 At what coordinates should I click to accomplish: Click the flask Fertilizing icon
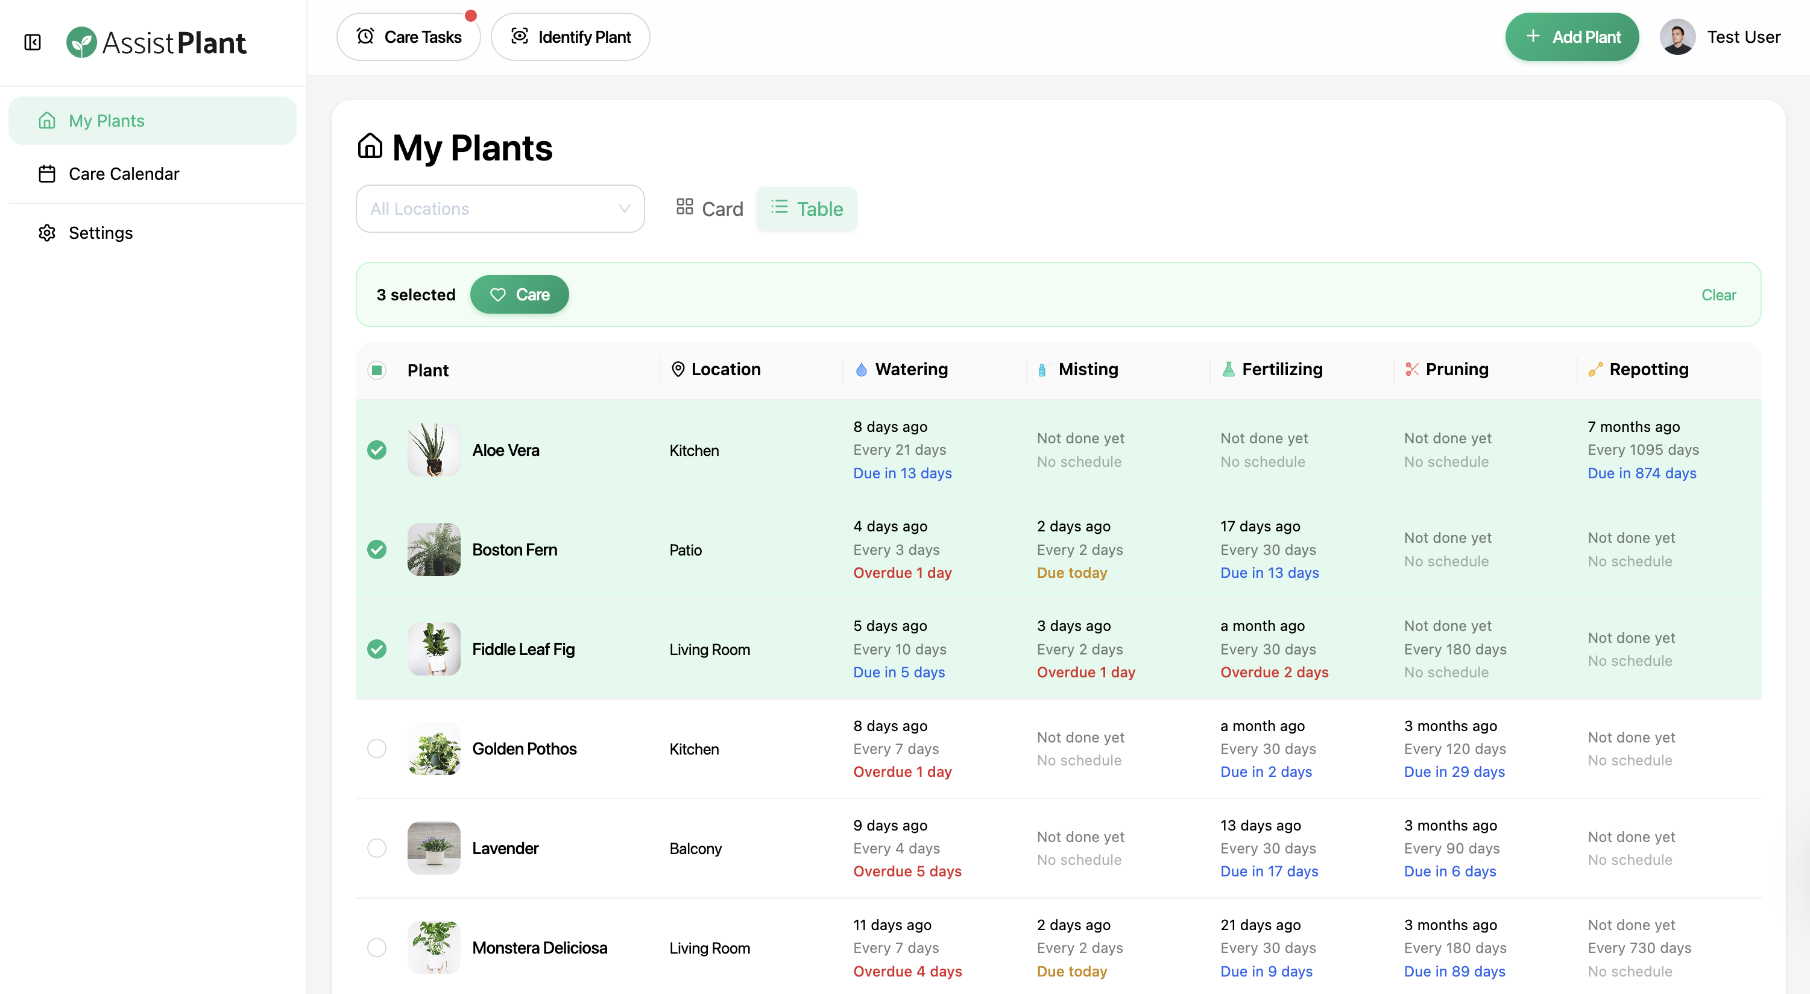click(1228, 370)
